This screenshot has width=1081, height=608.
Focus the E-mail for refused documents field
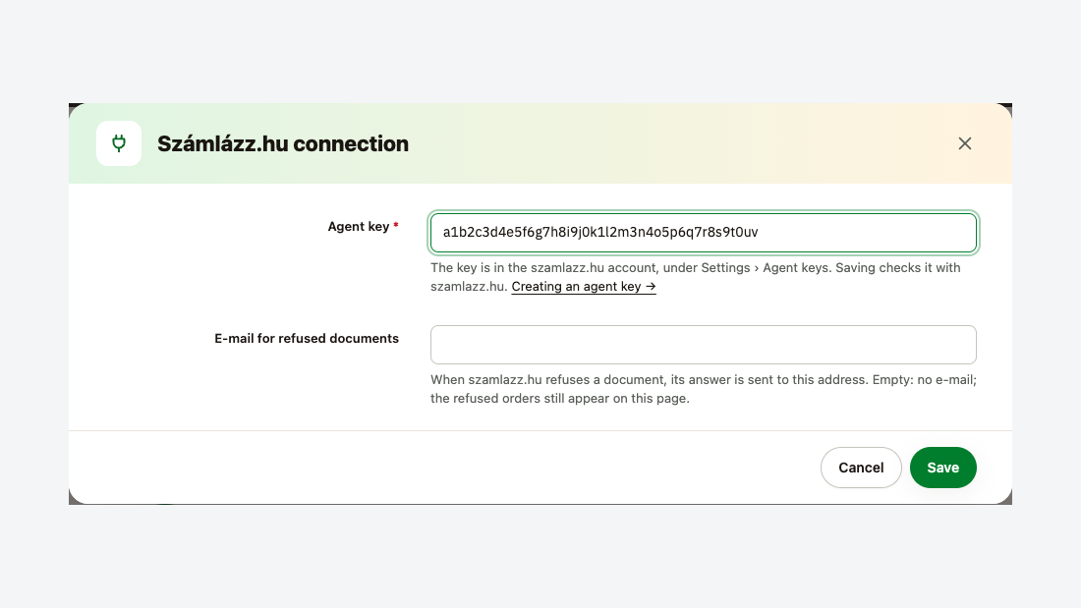click(704, 345)
